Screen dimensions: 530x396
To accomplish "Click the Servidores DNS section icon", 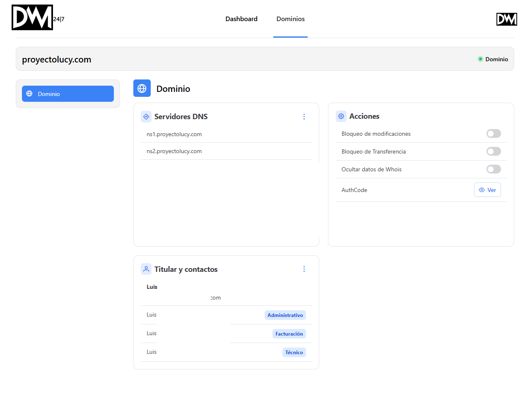I will [146, 117].
